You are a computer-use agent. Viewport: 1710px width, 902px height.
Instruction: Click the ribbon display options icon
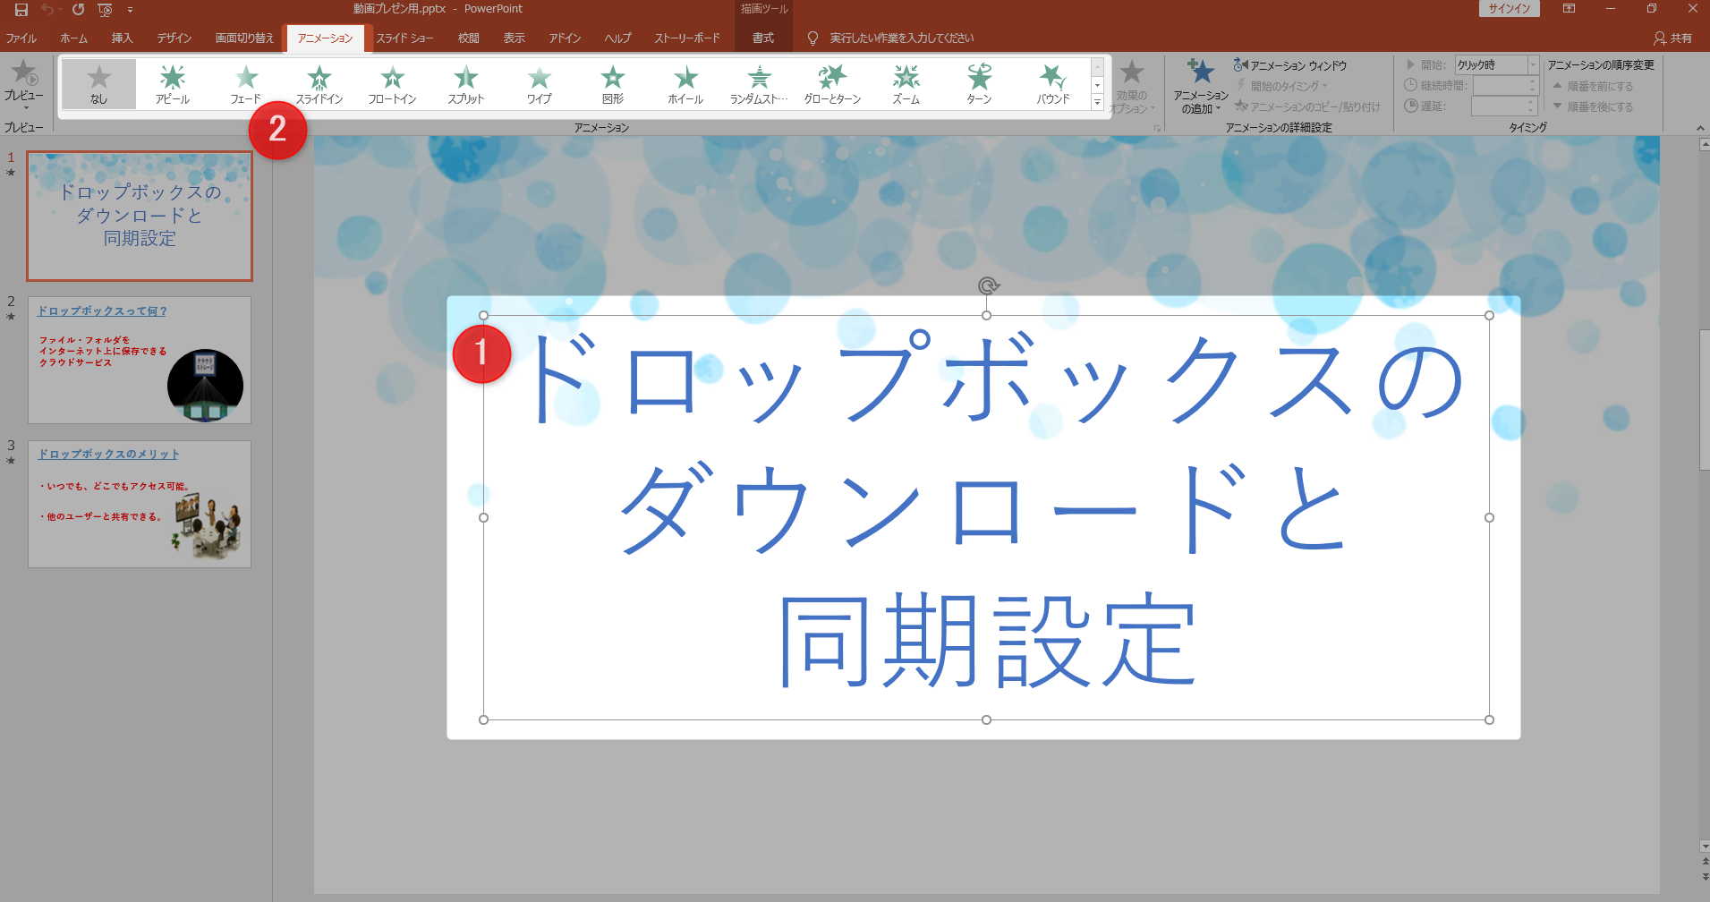pos(1569,8)
